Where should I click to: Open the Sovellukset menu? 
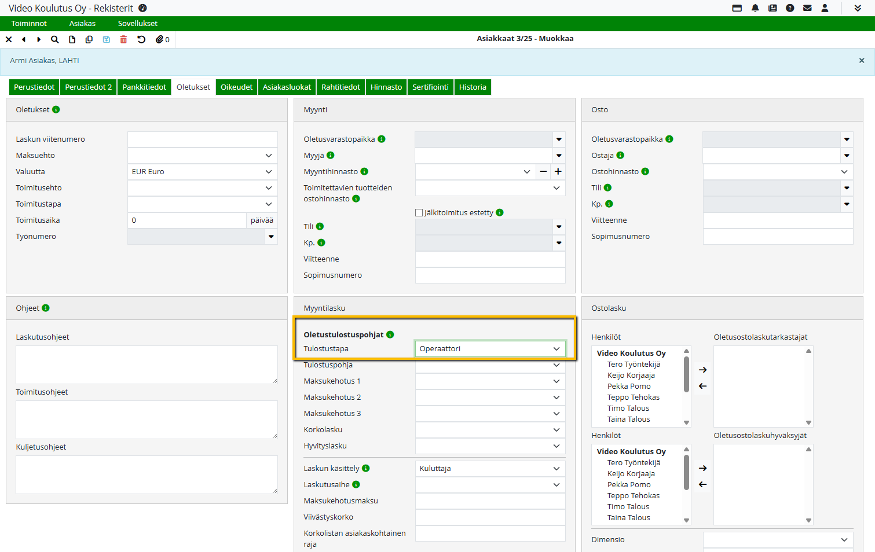tap(137, 24)
